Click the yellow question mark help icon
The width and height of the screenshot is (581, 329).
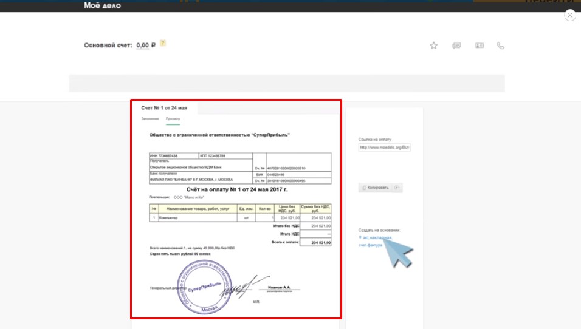coord(163,44)
